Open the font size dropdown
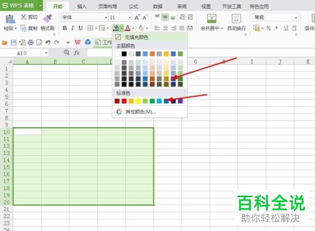This screenshot has width=315, height=231. (130, 18)
